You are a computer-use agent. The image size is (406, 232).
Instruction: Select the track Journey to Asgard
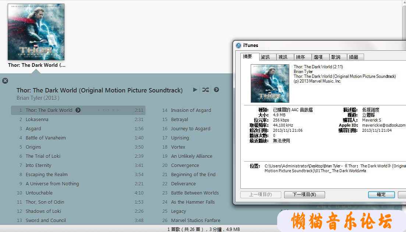click(191, 128)
